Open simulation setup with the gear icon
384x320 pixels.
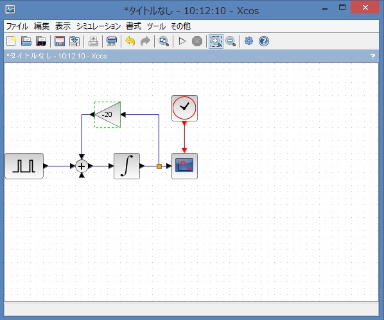(249, 40)
